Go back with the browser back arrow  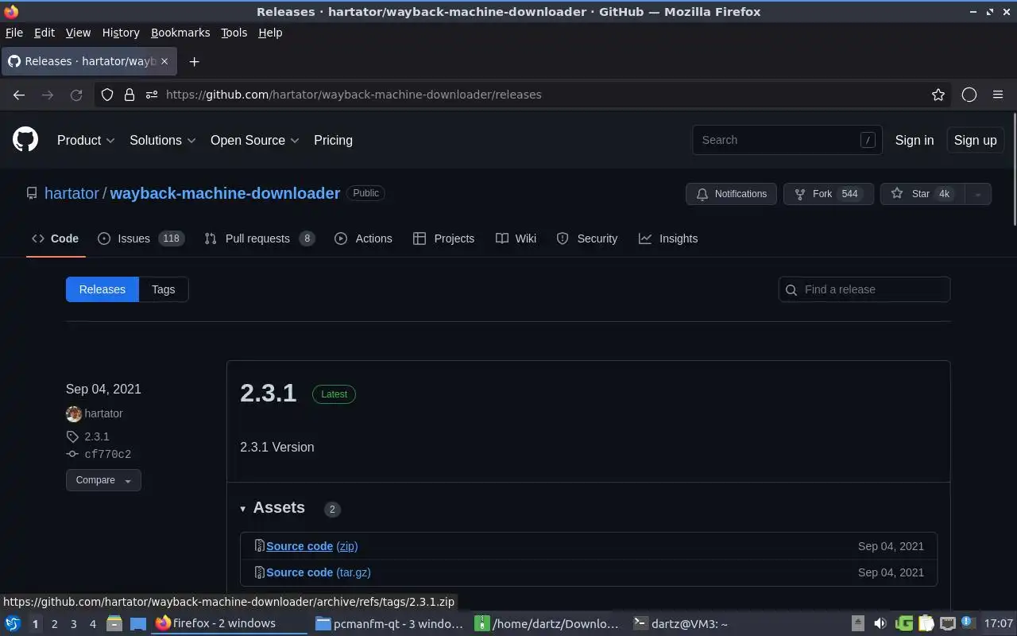point(19,95)
